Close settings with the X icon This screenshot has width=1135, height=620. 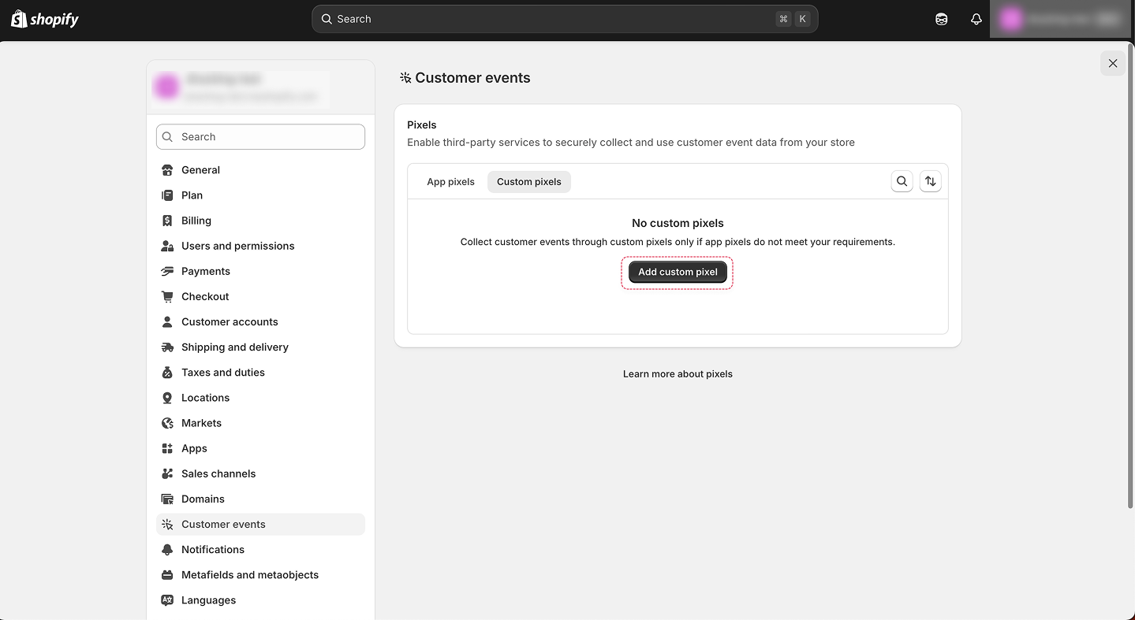click(1112, 63)
